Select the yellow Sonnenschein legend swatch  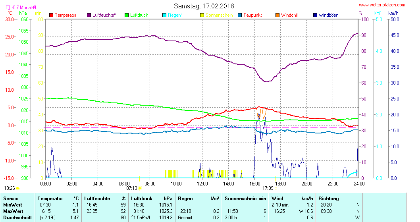point(202,15)
